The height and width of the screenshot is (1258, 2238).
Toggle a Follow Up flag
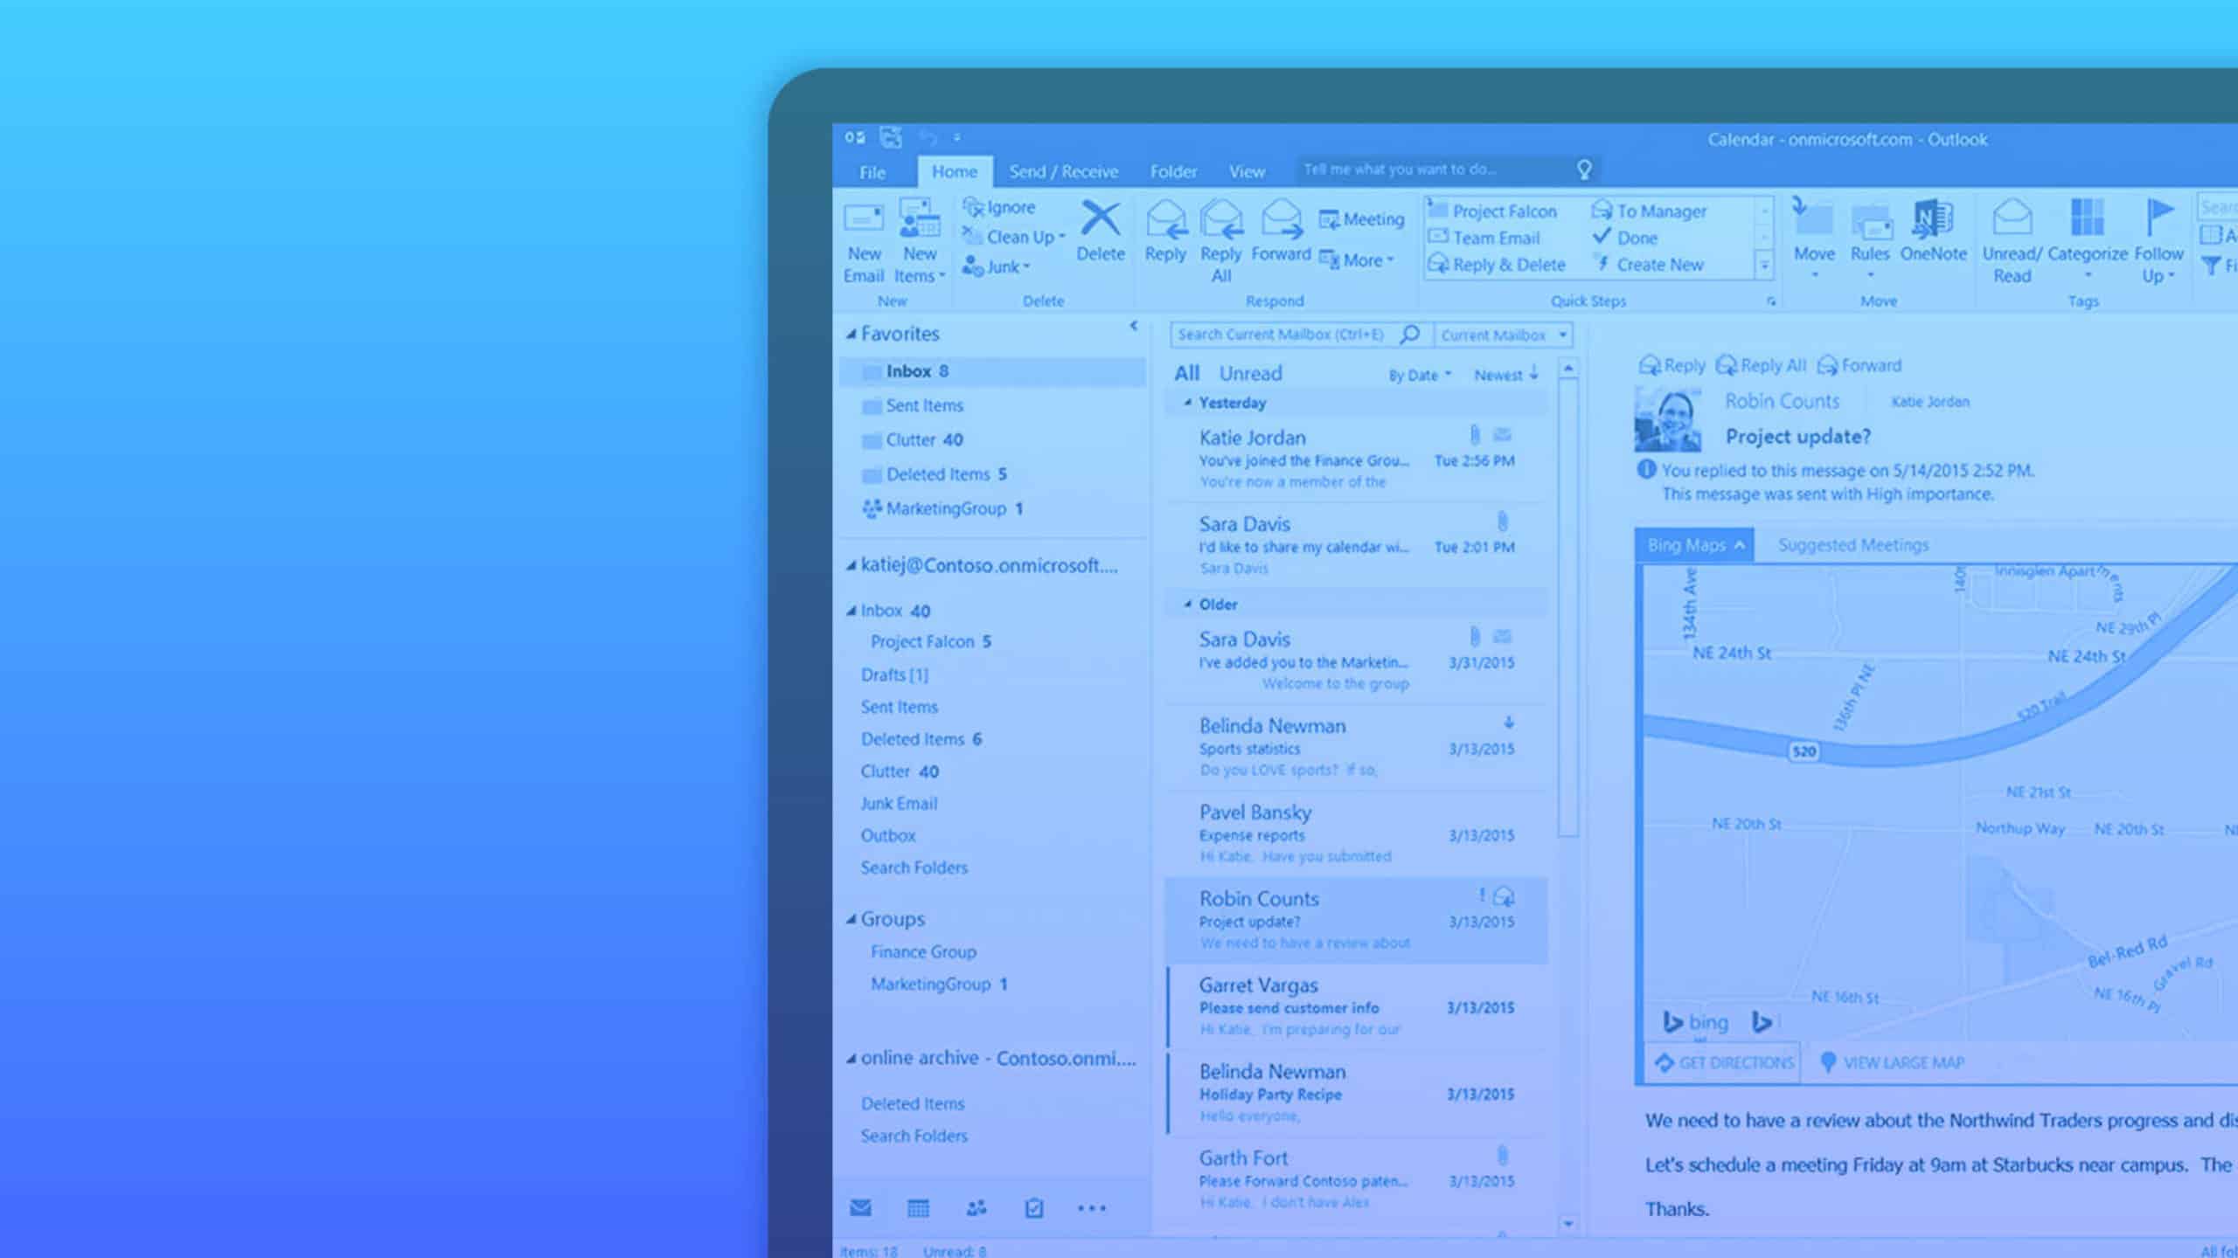pyautogui.click(x=2159, y=236)
